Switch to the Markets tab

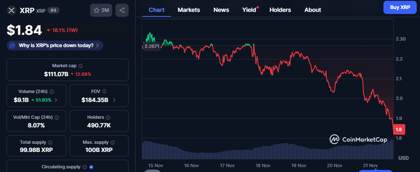pyautogui.click(x=189, y=10)
